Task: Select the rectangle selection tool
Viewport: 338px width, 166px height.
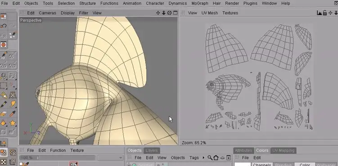Action: 4,86
